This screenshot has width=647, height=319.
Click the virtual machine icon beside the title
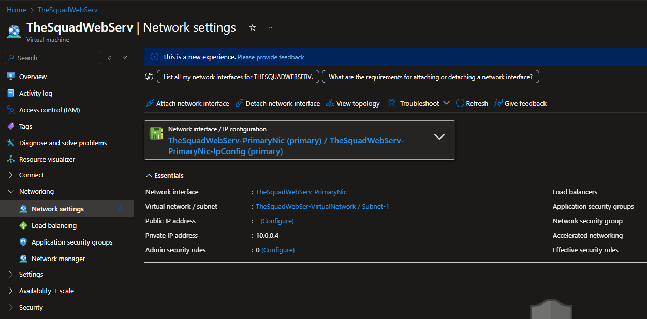(14, 31)
